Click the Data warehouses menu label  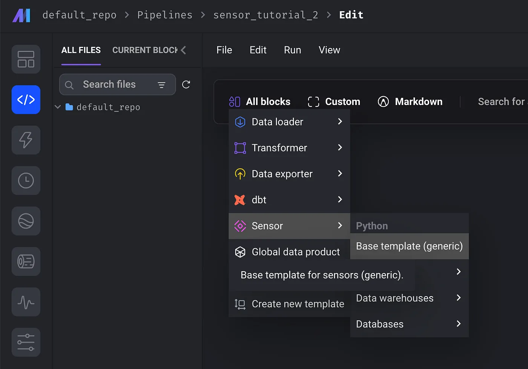[x=394, y=298]
